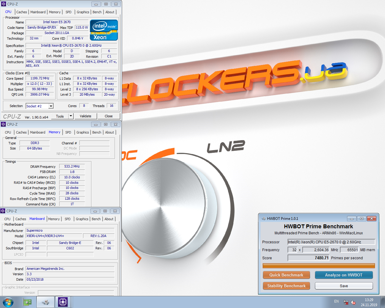Open SPD tab in top CPU-Z window
The height and width of the screenshot is (308, 385).
(69, 12)
